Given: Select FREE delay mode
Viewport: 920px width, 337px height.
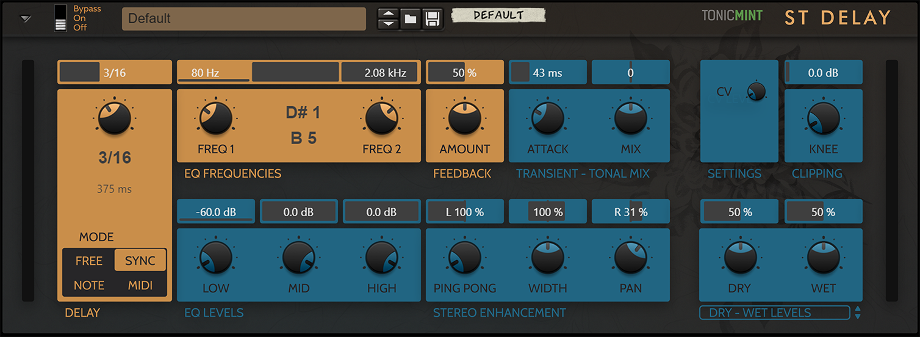Looking at the screenshot, I should coord(89,261).
